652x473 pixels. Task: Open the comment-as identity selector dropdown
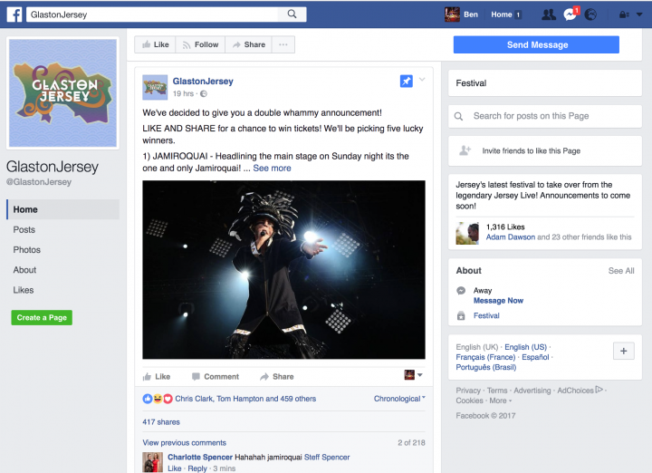413,375
